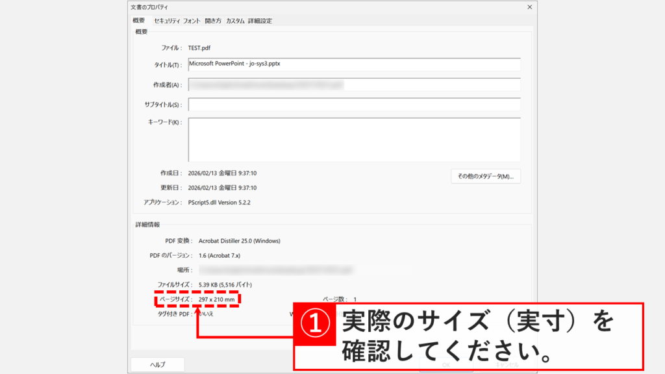Screen dimensions: 665x374
Task: Open the フォント tab
Action: (x=192, y=20)
